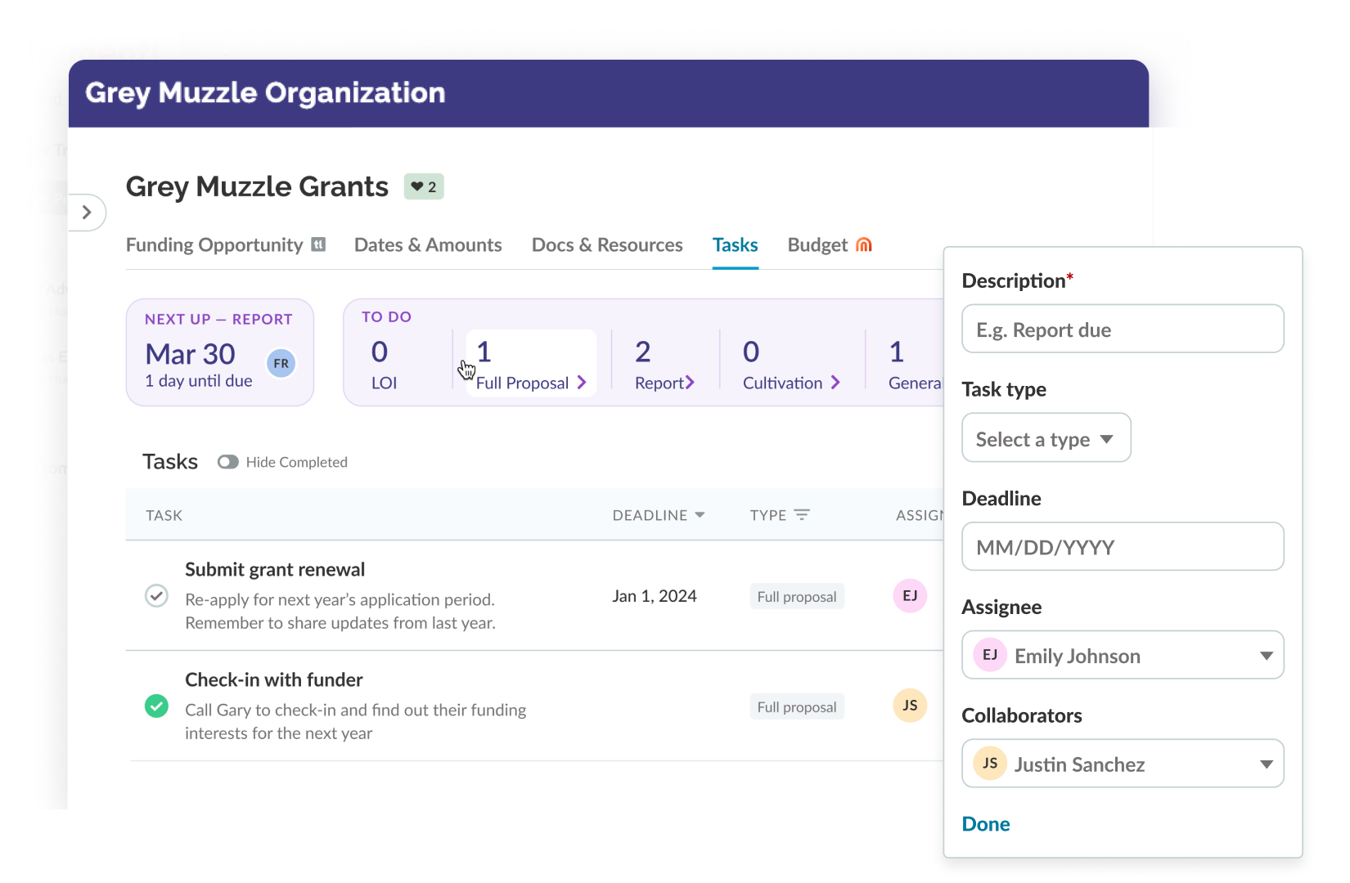Open the Docs & Resources tab
This screenshot has height=883, width=1350.
(x=607, y=245)
